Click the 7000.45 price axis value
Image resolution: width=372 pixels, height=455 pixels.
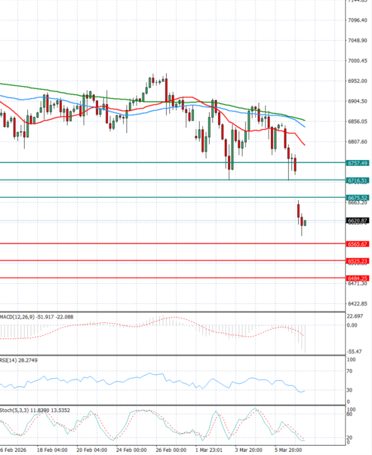[358, 61]
